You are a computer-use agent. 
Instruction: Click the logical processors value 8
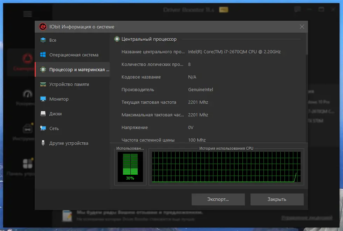(x=189, y=64)
